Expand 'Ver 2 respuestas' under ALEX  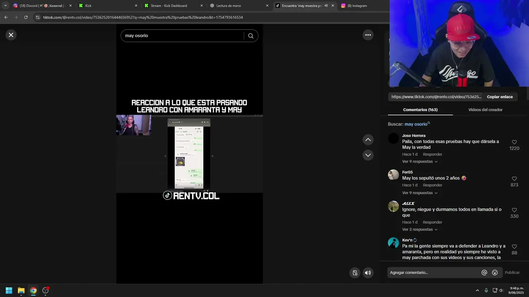tap(419, 229)
